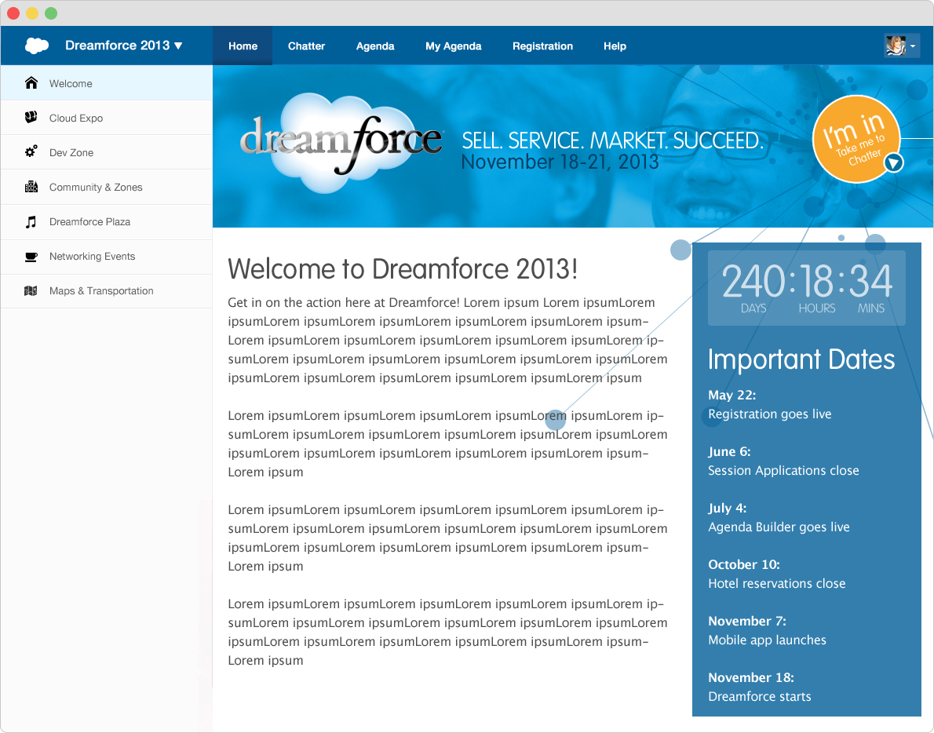The image size is (934, 733).
Task: Click the October 10 Hotel reservations entry
Action: pos(777,574)
